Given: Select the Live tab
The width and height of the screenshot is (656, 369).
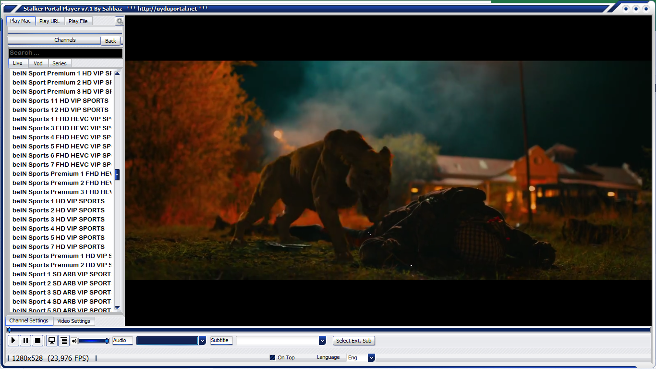Looking at the screenshot, I should 18,63.
